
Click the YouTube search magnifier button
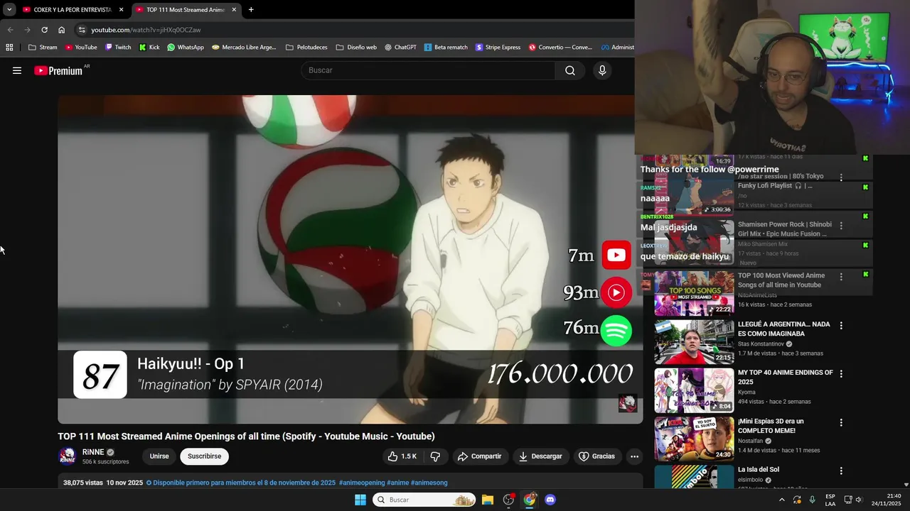coord(570,70)
